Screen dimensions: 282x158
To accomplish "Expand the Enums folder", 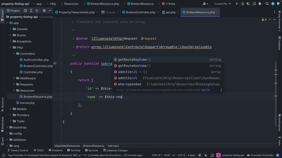I will coord(11,35).
